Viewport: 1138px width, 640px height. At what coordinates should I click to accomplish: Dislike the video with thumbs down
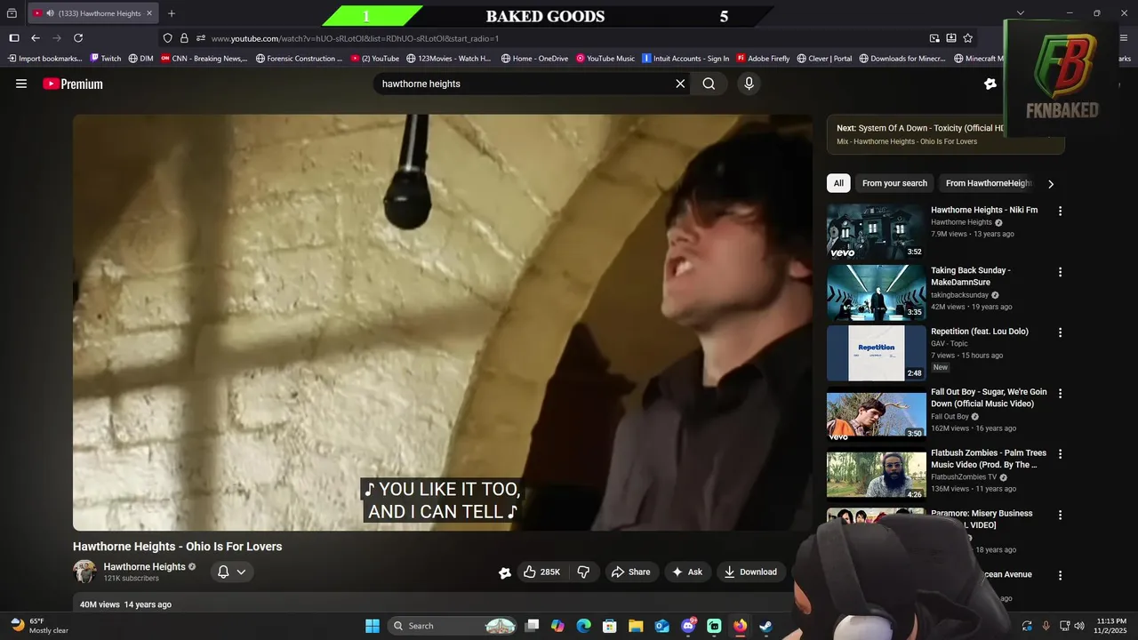point(583,572)
